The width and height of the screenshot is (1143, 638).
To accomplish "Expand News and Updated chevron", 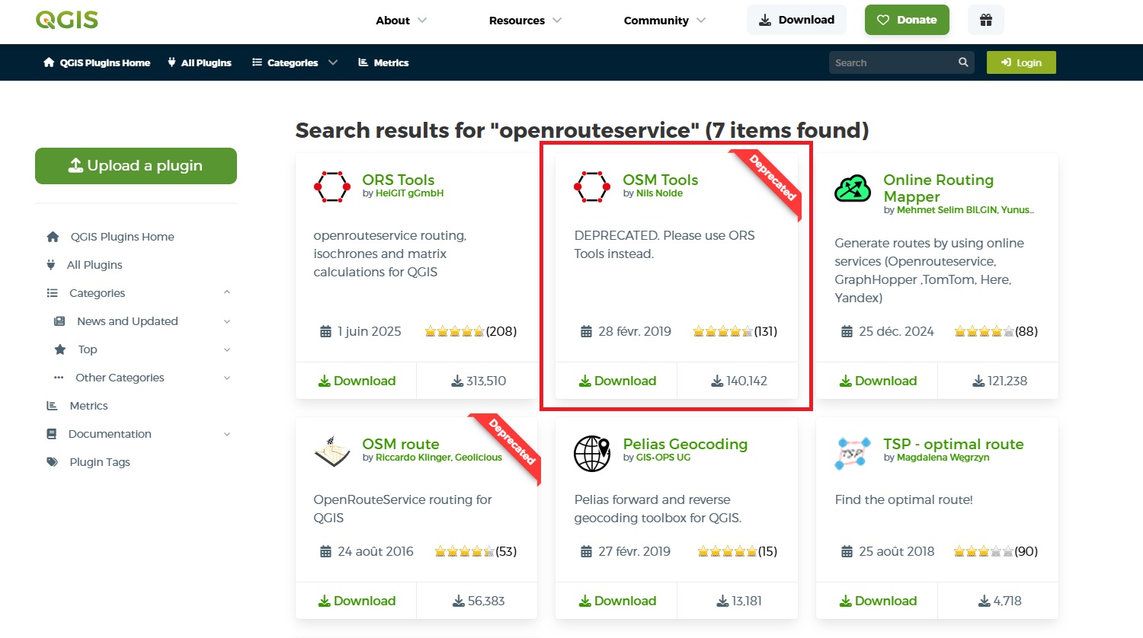I will click(x=227, y=321).
